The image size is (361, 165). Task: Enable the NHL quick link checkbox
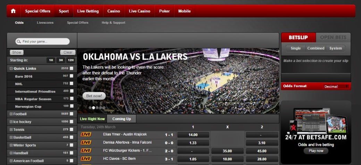[x=72, y=84]
